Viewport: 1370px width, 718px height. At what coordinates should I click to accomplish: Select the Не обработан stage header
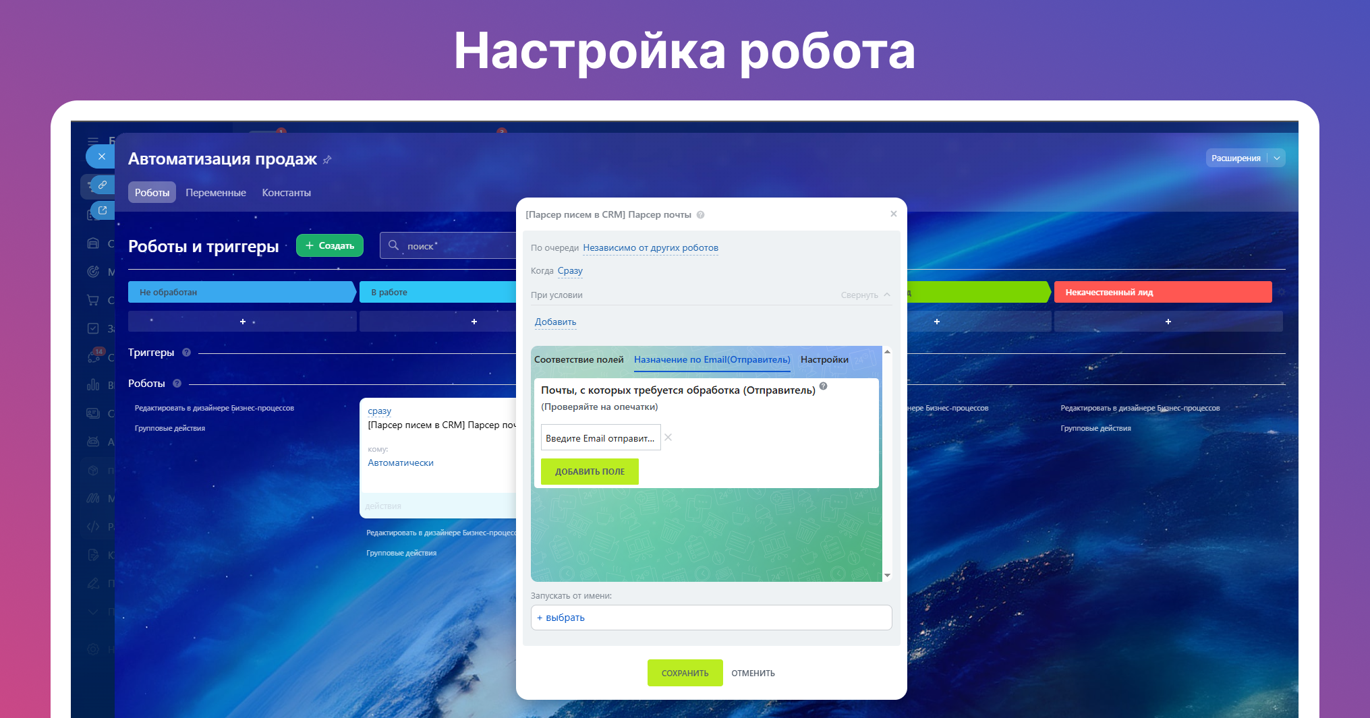(241, 292)
